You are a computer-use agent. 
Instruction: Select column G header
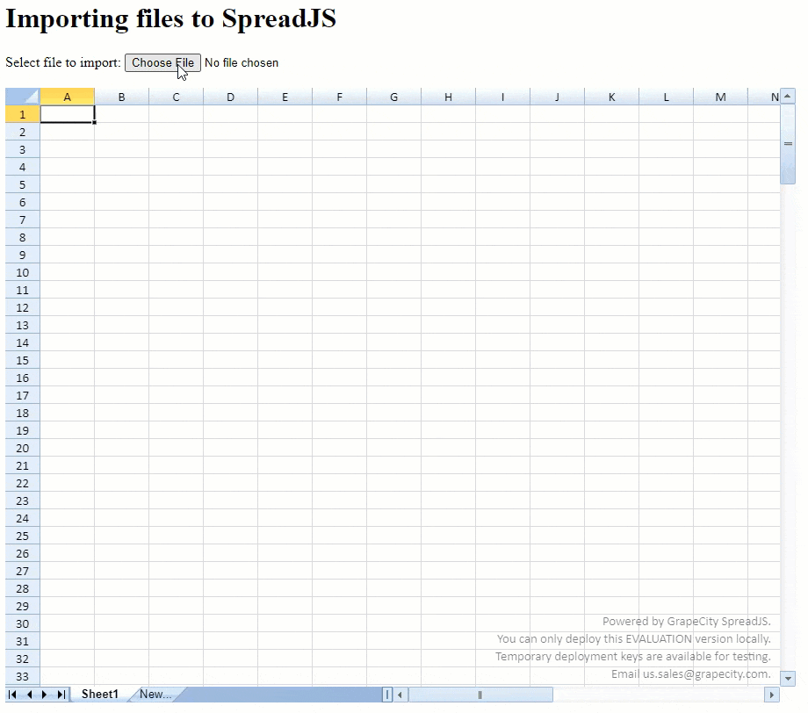pyautogui.click(x=393, y=97)
